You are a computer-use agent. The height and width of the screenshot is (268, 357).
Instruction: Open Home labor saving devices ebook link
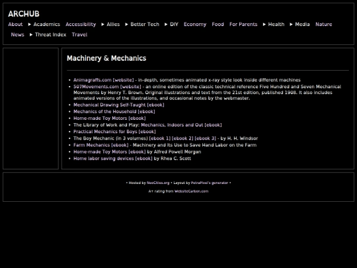[x=112, y=158]
